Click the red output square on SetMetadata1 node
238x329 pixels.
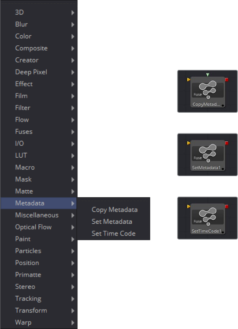pyautogui.click(x=227, y=143)
